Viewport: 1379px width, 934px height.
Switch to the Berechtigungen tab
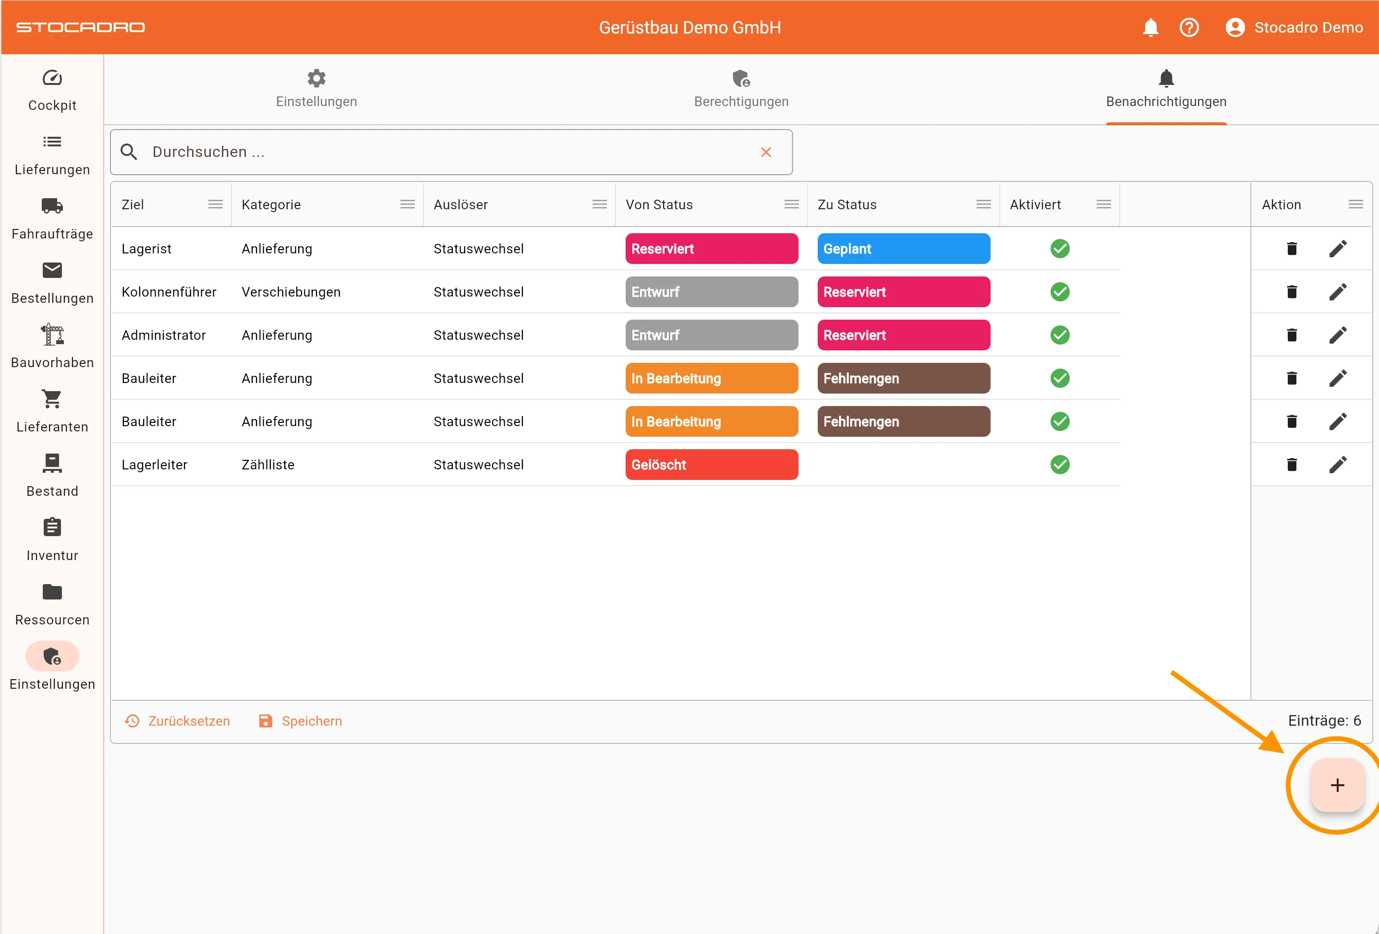click(x=741, y=89)
